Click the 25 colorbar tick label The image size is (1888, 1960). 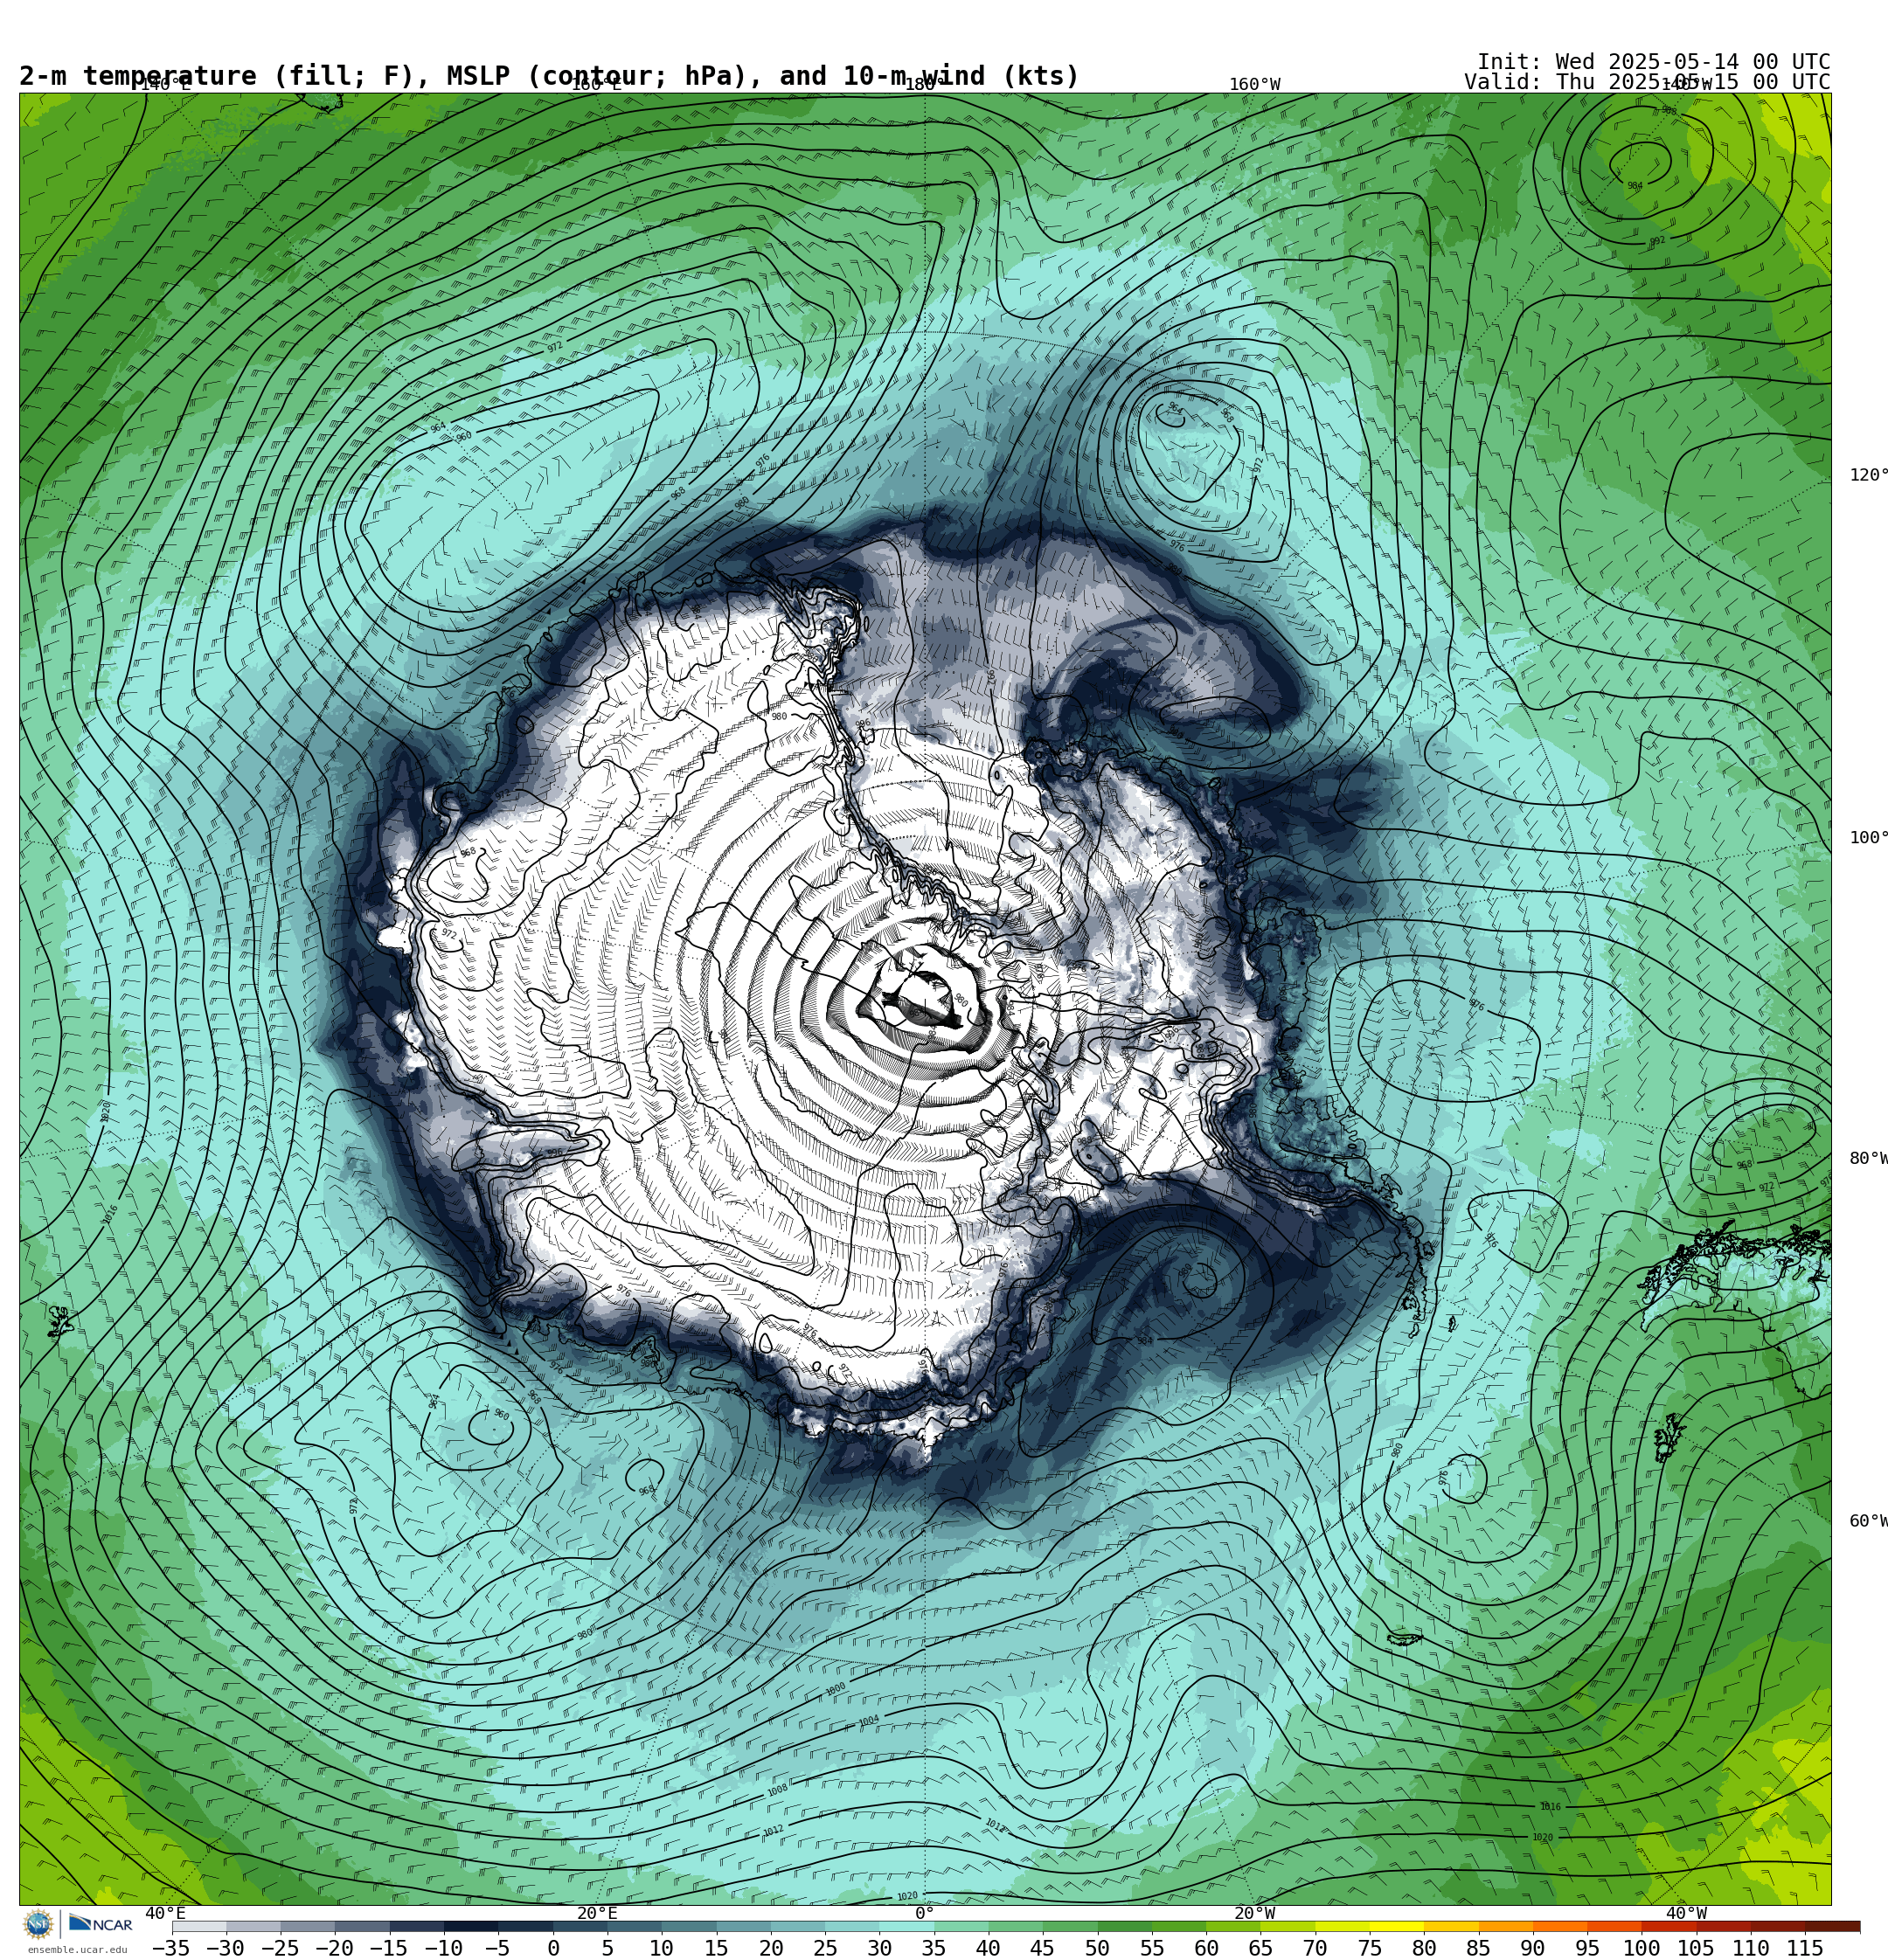(825, 1948)
